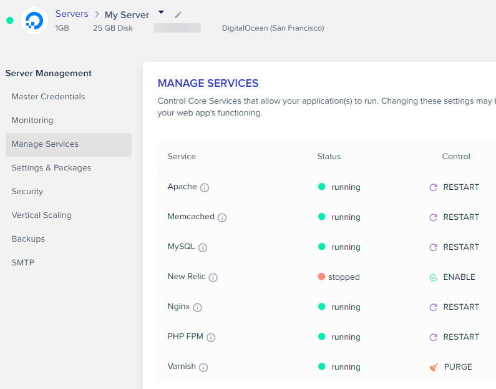496x389 pixels.
Task: Open the info icon next to Memcached
Action: coord(222,217)
